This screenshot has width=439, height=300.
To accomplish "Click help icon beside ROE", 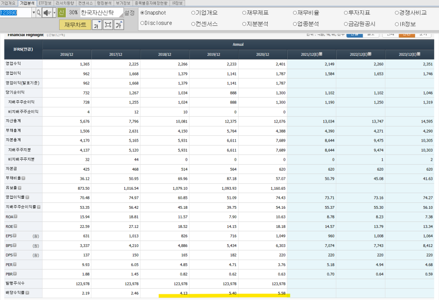I will pos(15,226).
